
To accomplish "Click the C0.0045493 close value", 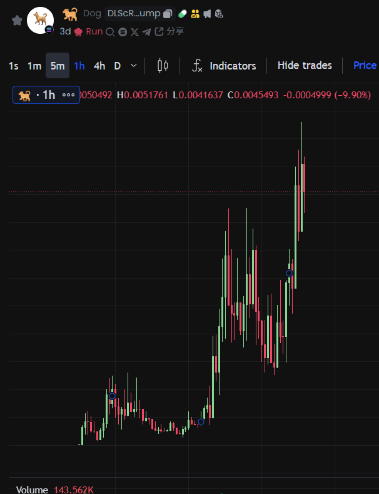I will [x=253, y=95].
